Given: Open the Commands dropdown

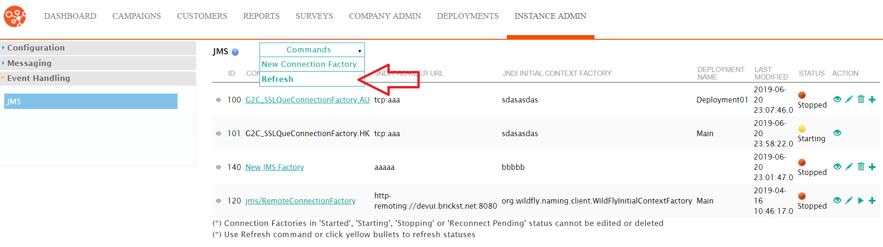Looking at the screenshot, I should (x=312, y=50).
